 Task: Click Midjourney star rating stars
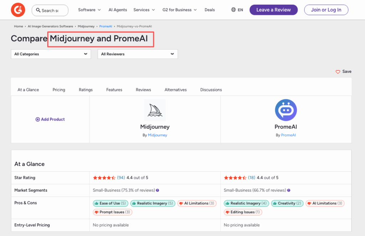(x=104, y=178)
